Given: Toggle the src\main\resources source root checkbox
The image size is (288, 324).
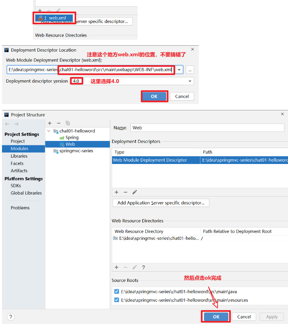Looking at the screenshot, I should click(116, 300).
